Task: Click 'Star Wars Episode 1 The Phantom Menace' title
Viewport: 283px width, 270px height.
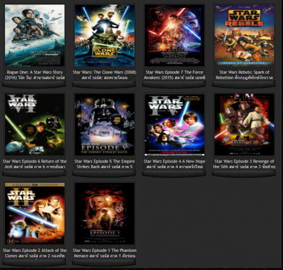Action: [x=105, y=253]
